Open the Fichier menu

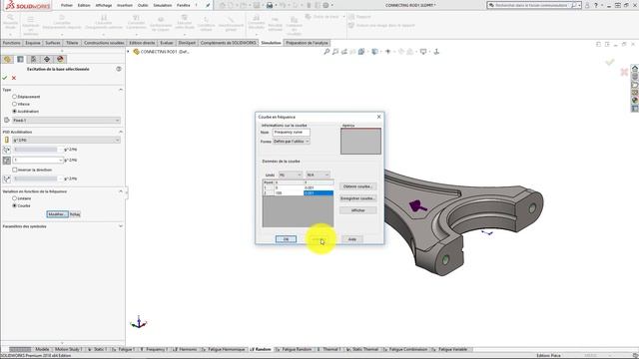[x=67, y=5]
